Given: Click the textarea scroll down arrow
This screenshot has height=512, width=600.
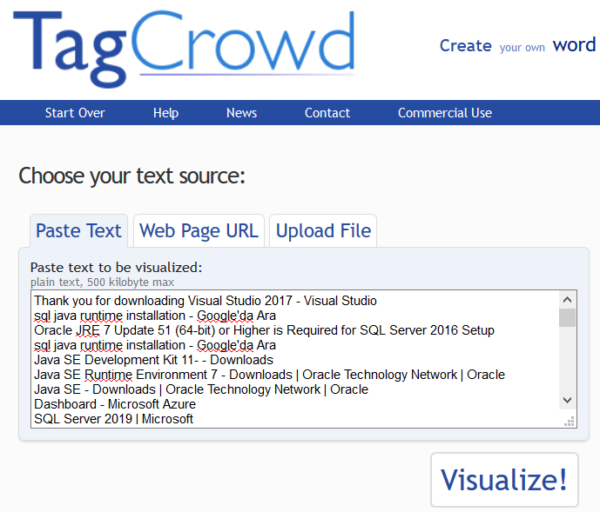Looking at the screenshot, I should click(x=567, y=400).
